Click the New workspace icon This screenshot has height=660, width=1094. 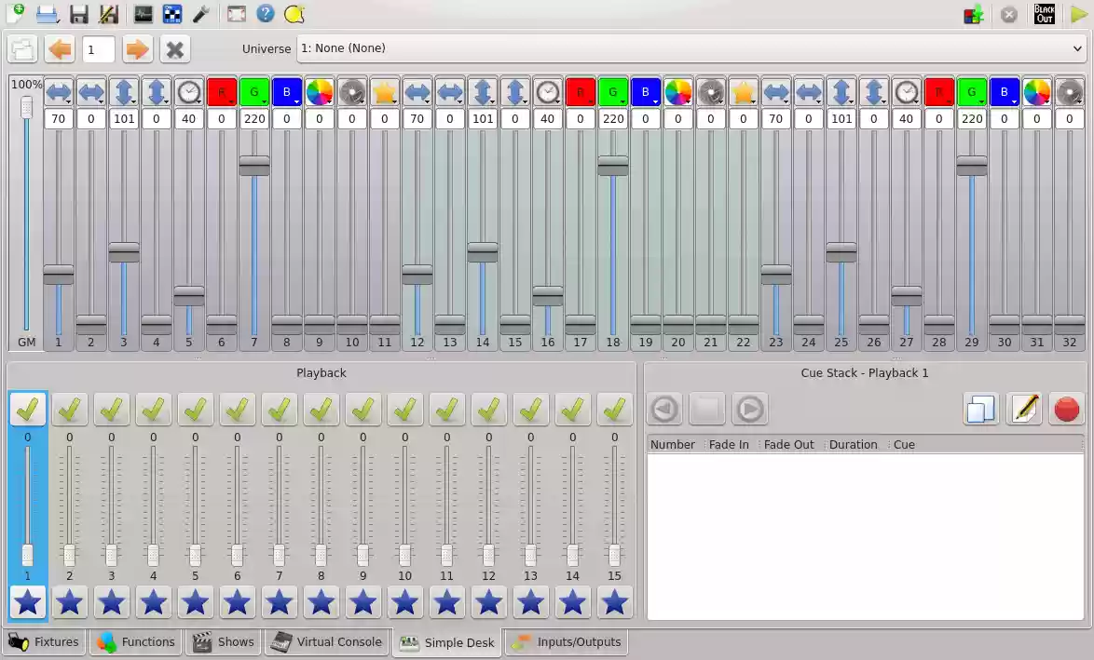pyautogui.click(x=16, y=13)
